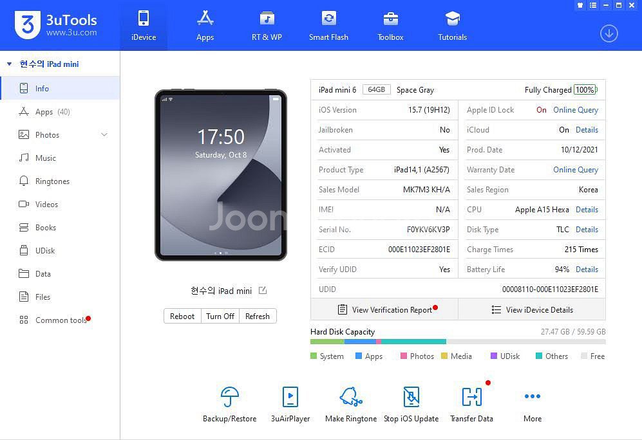
Task: Click the iOS version 15.7 (19H12) value
Action: pyautogui.click(x=429, y=109)
